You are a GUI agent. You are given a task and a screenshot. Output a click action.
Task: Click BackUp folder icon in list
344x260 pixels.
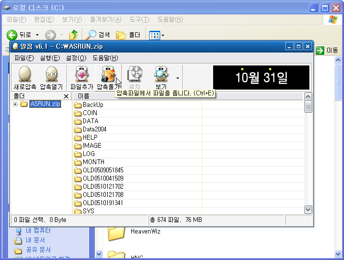point(77,105)
